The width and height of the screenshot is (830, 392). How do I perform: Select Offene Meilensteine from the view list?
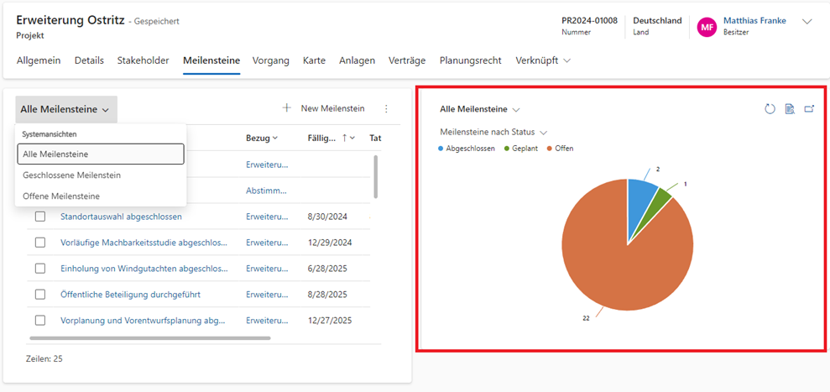61,196
